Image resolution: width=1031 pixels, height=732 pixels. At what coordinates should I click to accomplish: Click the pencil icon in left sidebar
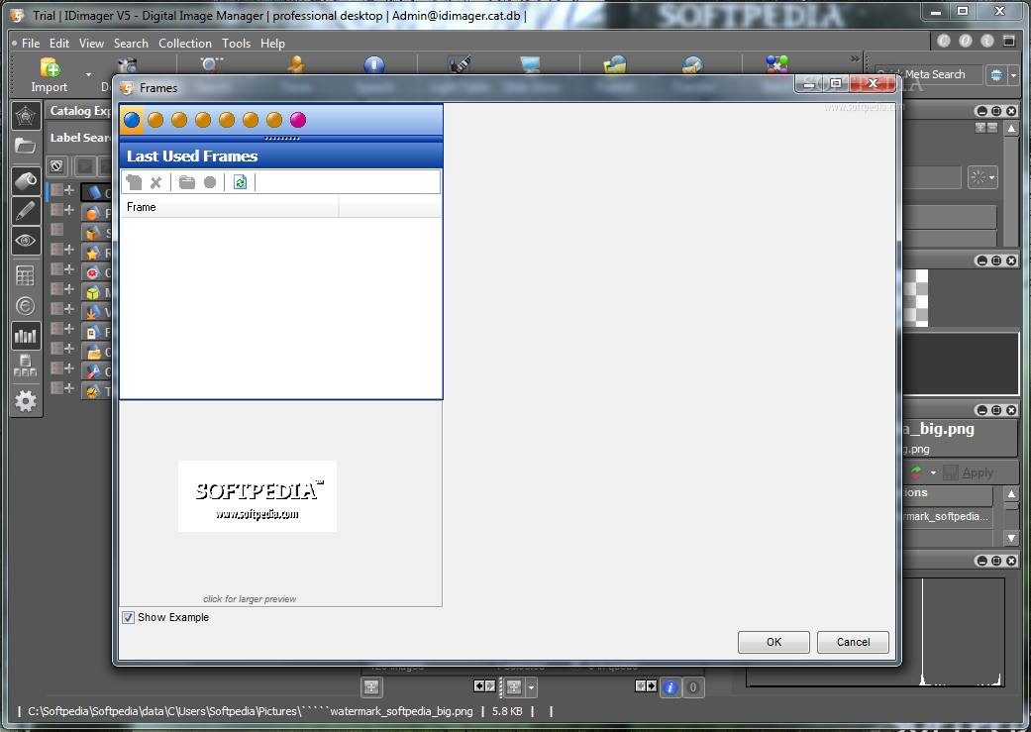(x=26, y=211)
